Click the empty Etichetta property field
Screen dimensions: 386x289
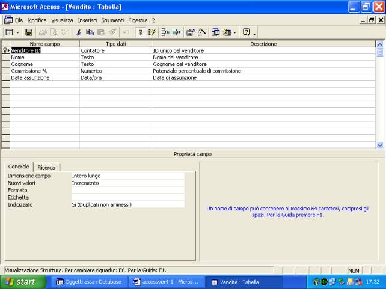[128, 197]
